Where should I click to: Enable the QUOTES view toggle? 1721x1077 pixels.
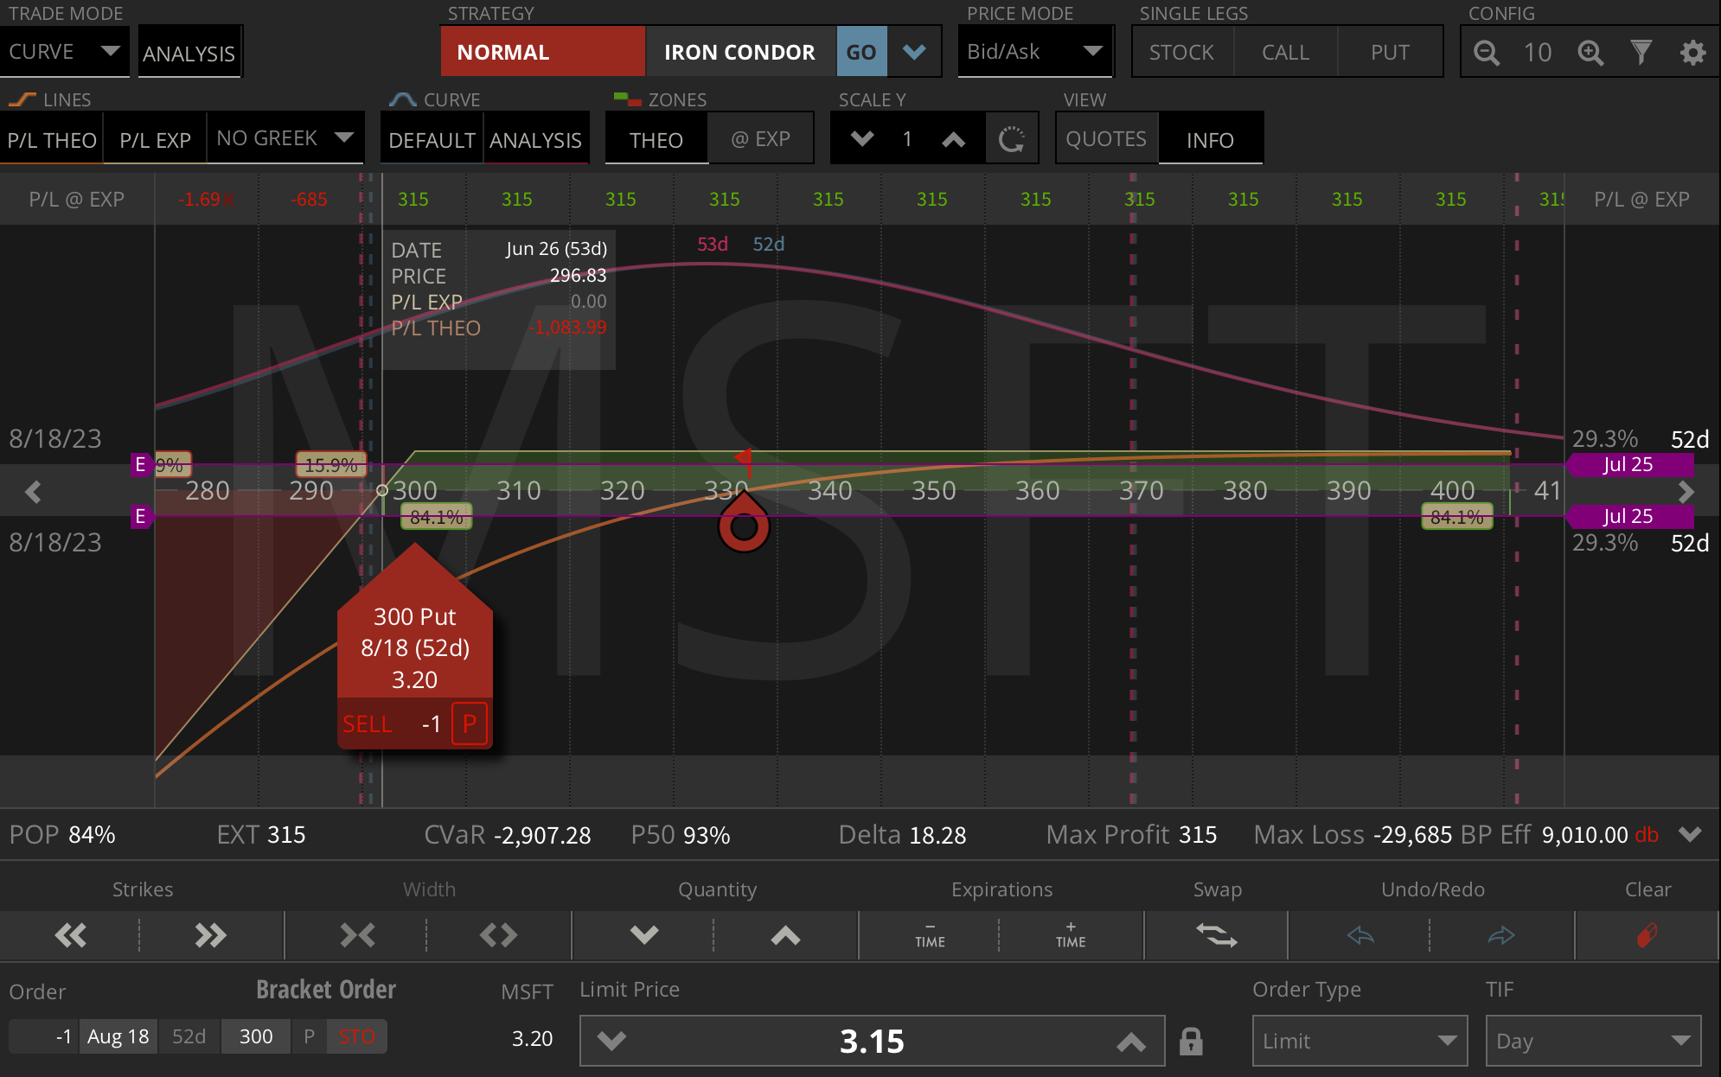point(1107,138)
